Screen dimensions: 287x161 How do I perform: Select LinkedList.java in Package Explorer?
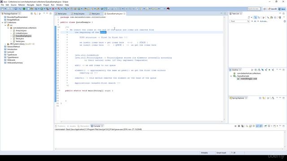[22, 33]
